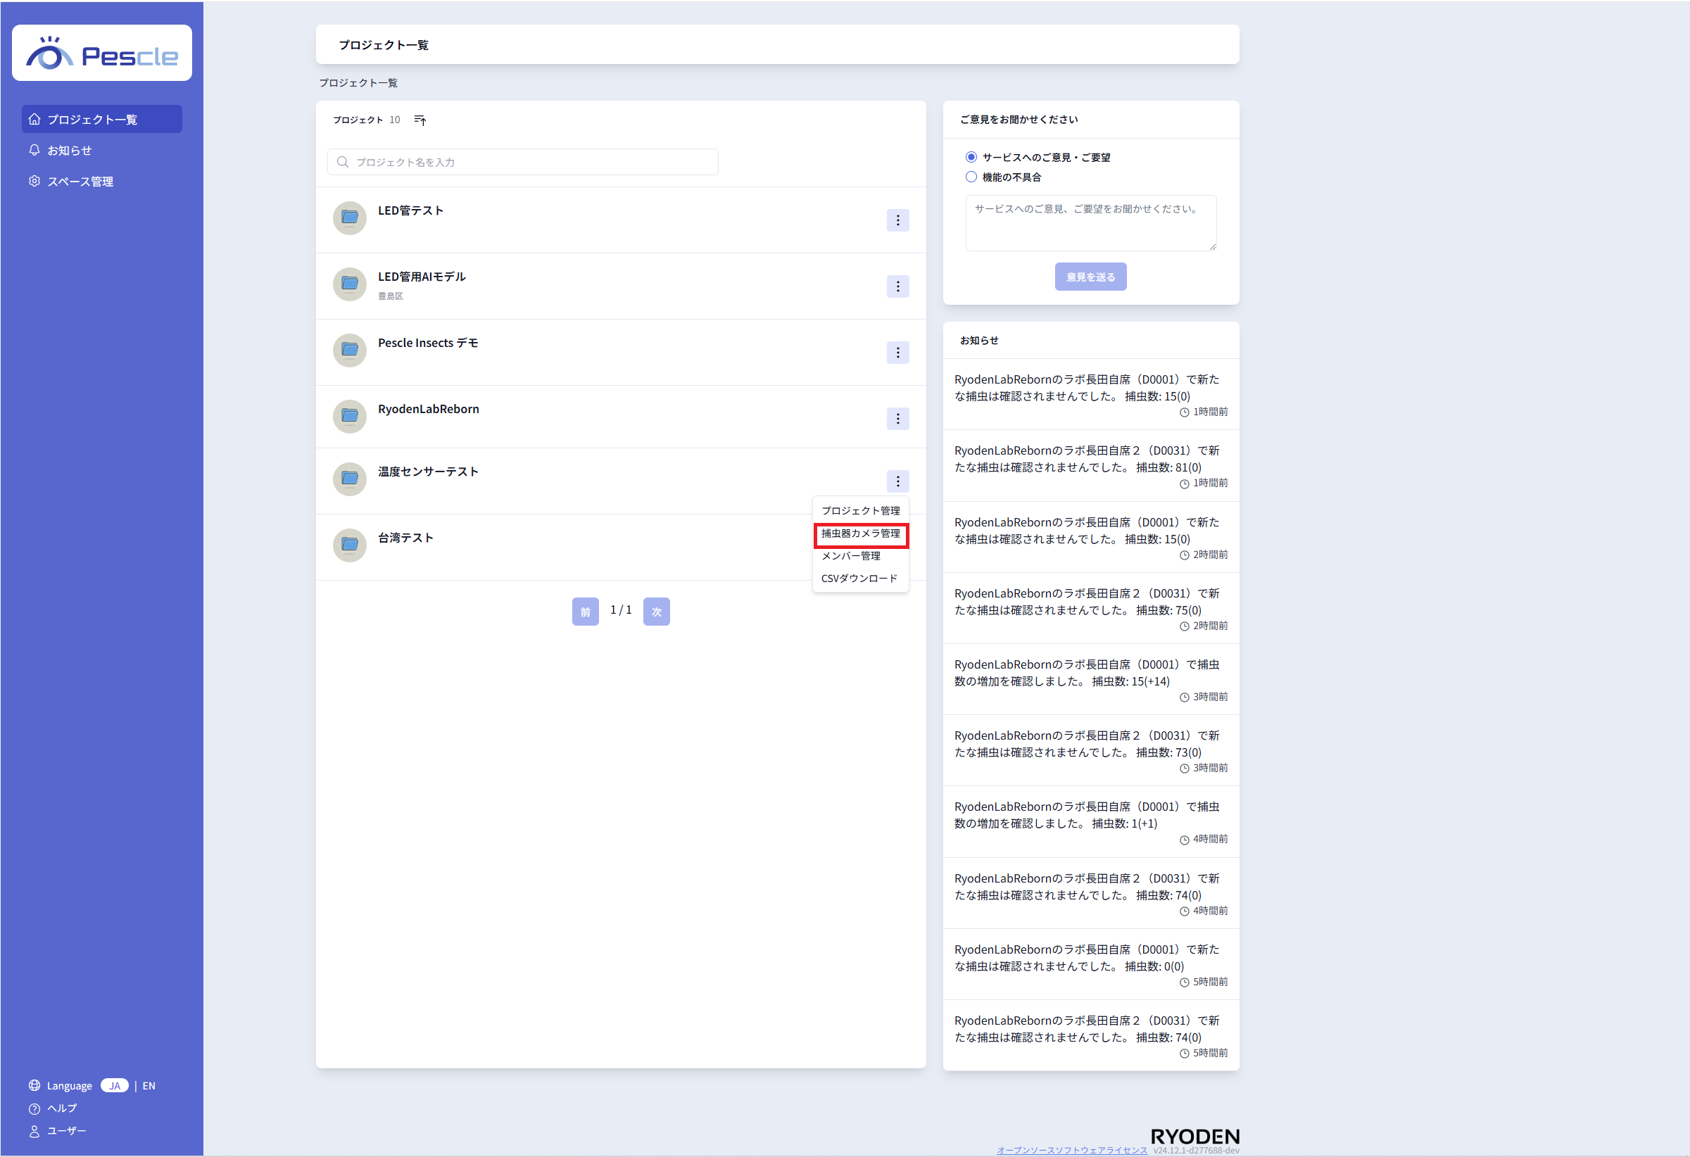The image size is (1690, 1157).
Task: Open three-dot menu for LED管用AIモデル
Action: (897, 286)
